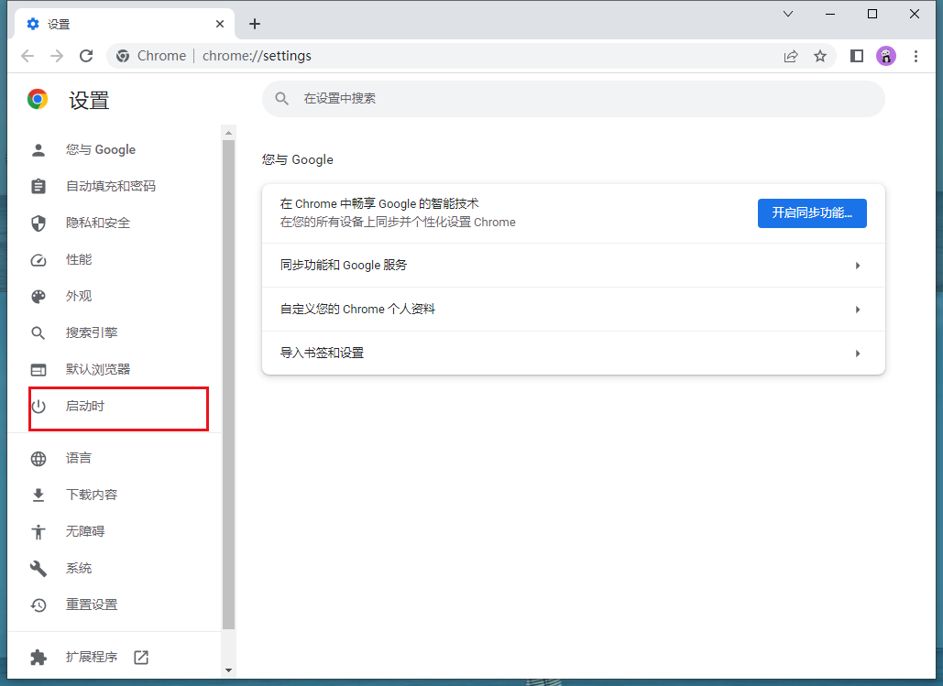Click the 自定义您的 Chrome 个人资料 label
The height and width of the screenshot is (686, 943).
tap(357, 309)
